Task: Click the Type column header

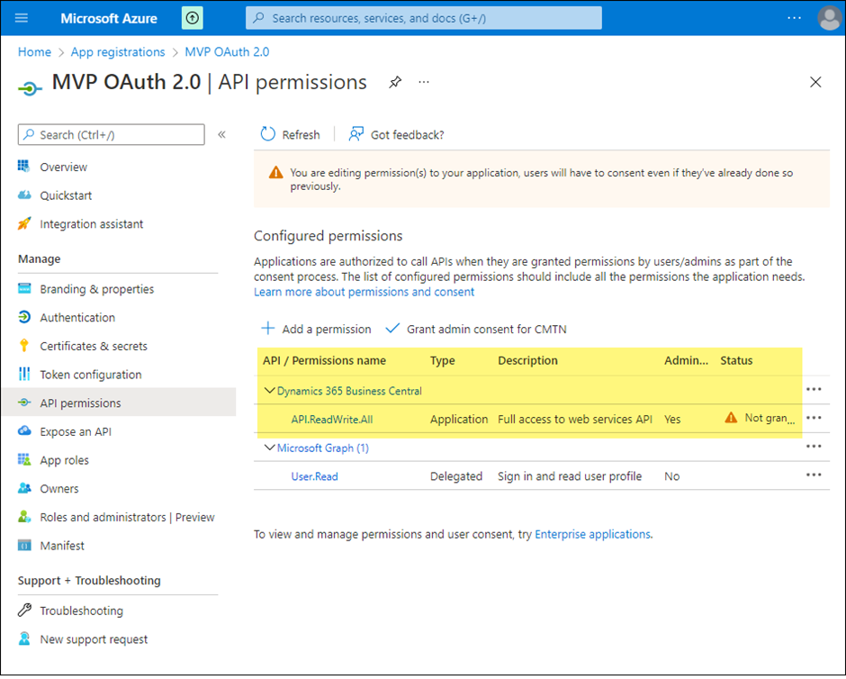Action: click(x=443, y=360)
